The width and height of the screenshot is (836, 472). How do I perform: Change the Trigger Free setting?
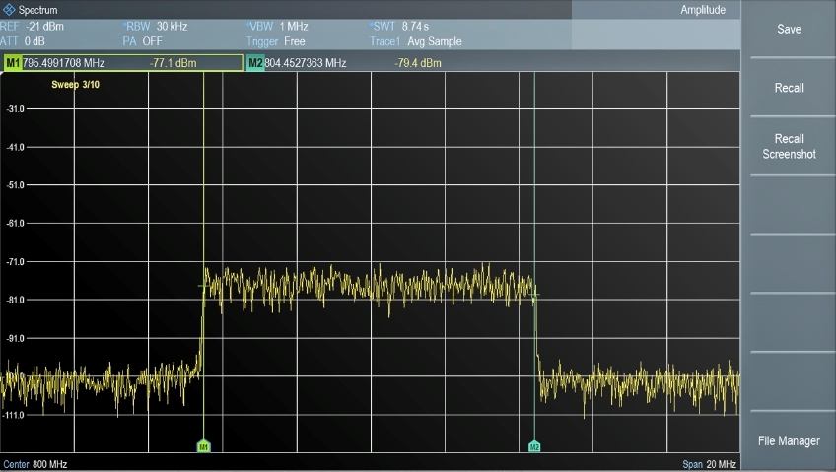pos(276,41)
